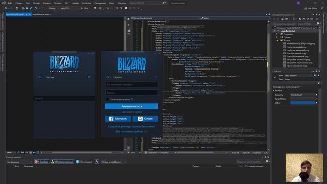
Task: Click the search magnifier icon in title bar
Action: 164,3
